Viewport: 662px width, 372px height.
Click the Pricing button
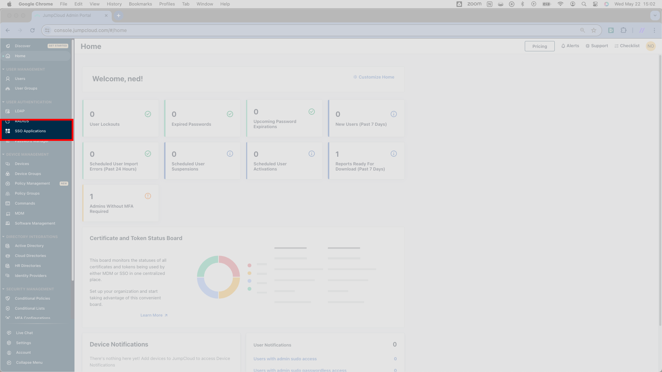coord(539,46)
